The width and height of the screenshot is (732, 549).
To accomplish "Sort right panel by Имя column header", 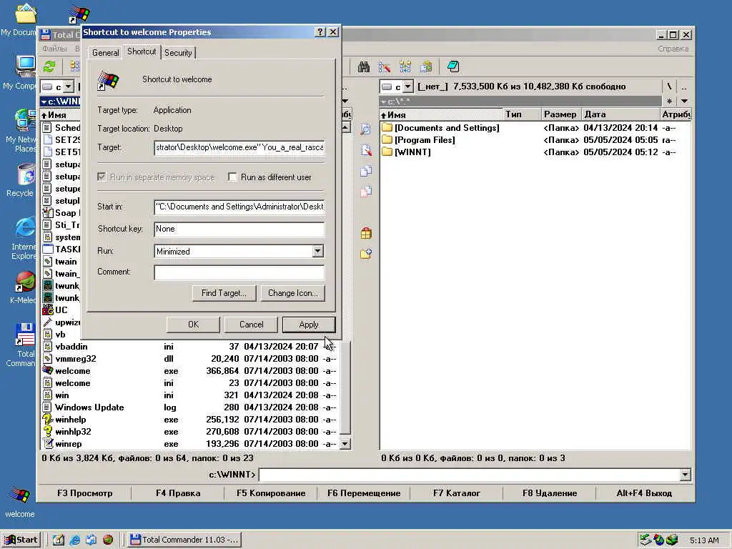I will (x=440, y=114).
